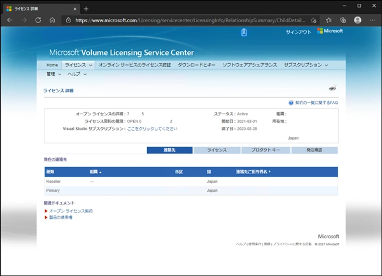Screen dimensions: 382x276
Task: Click the browser address bar URL
Action: (190, 20)
